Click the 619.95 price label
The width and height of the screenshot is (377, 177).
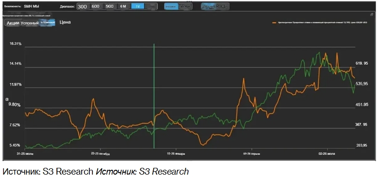[362, 63]
